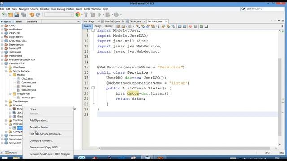Choose Generate and Copy WSDL... menu item

(45, 147)
